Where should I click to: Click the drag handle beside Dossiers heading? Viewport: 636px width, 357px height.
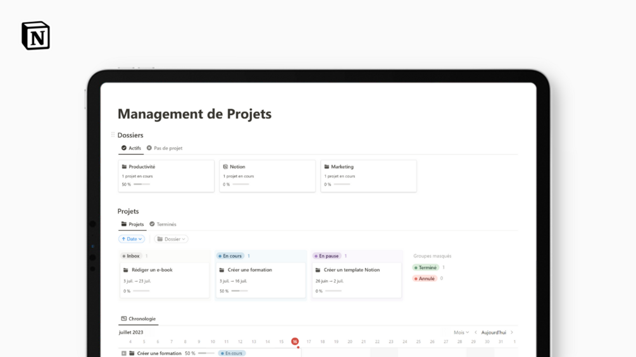coord(113,135)
